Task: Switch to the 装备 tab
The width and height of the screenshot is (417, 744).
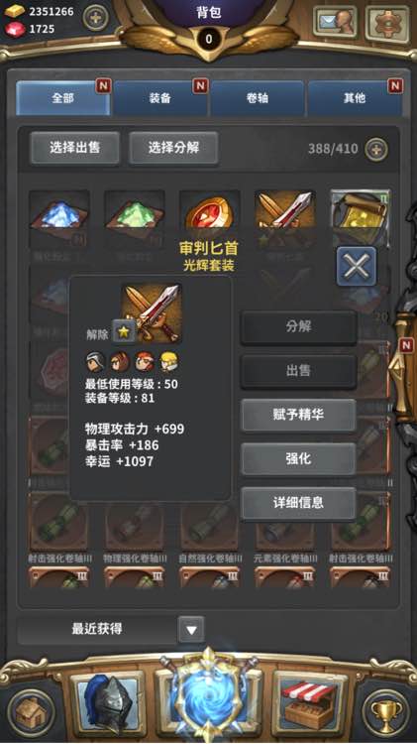Action: [160, 98]
